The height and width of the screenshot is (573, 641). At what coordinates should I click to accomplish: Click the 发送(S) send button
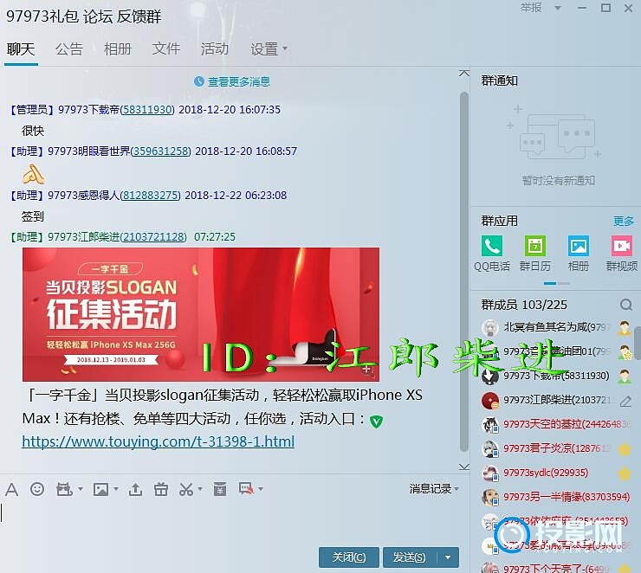coord(410,557)
